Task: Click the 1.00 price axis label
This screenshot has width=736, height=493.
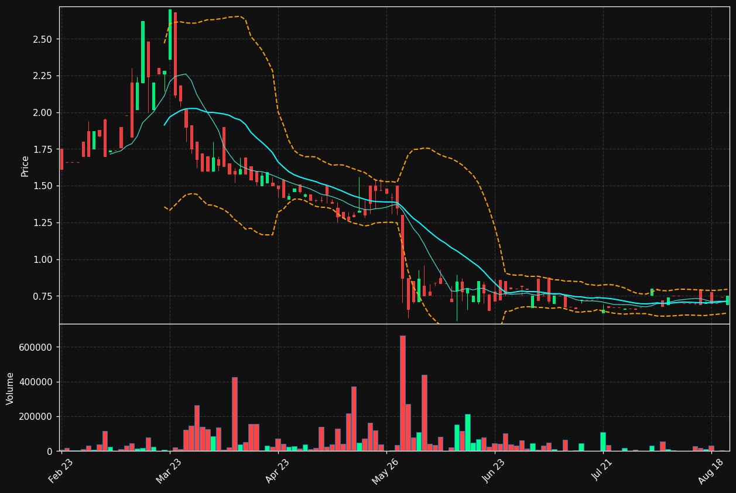Action: point(44,259)
